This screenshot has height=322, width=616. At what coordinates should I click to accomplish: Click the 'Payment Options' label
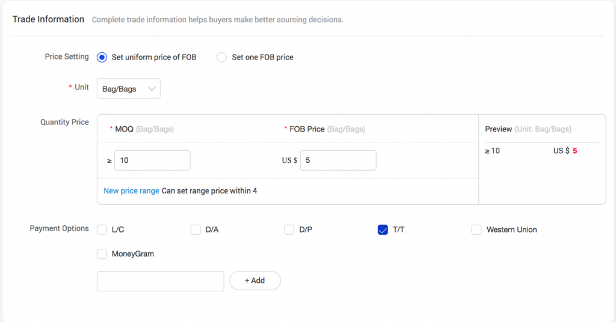60,229
